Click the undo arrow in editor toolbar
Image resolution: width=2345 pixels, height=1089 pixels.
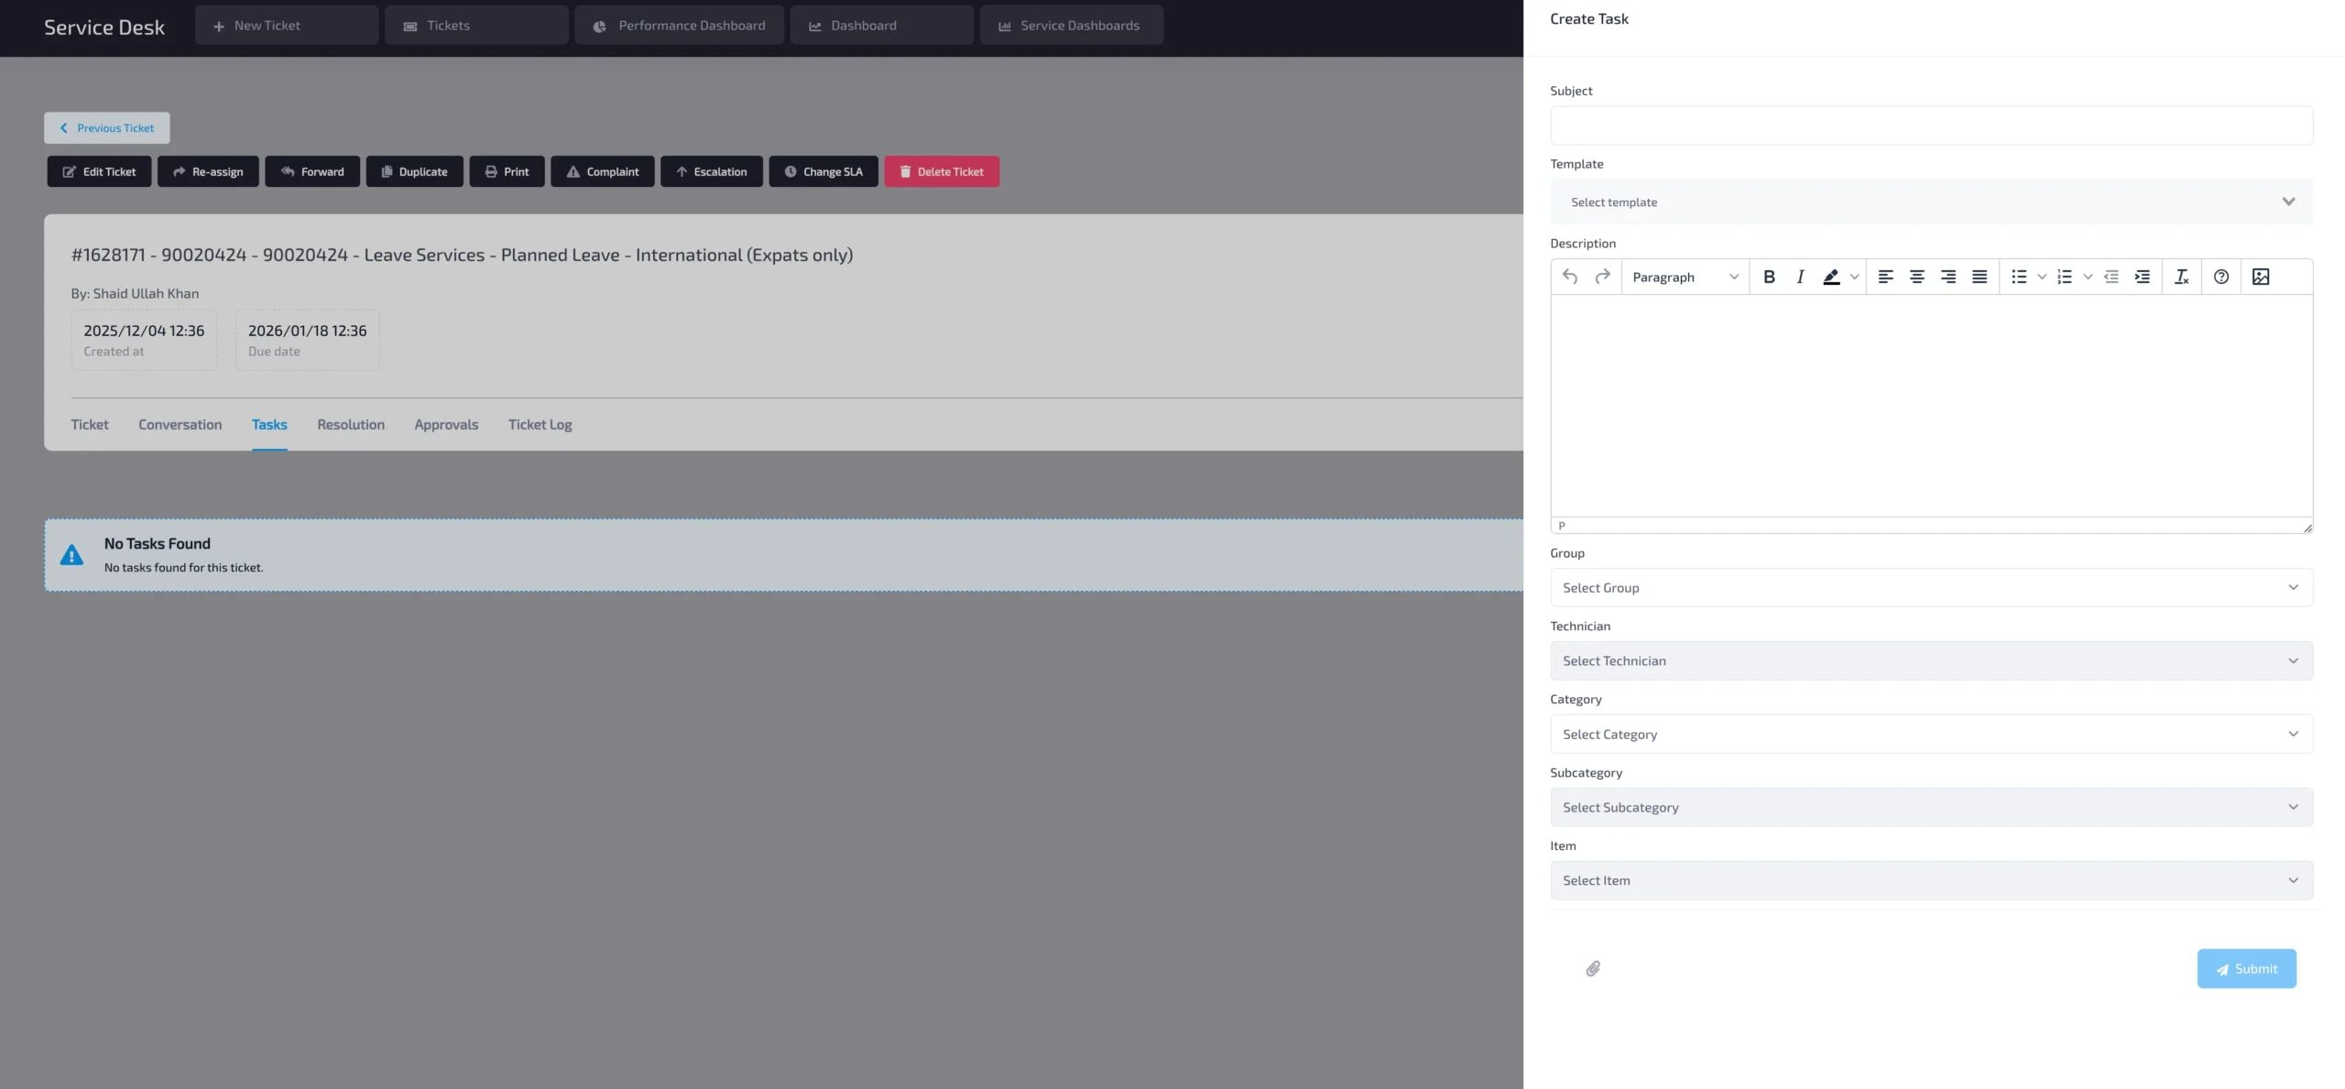[x=1570, y=277]
